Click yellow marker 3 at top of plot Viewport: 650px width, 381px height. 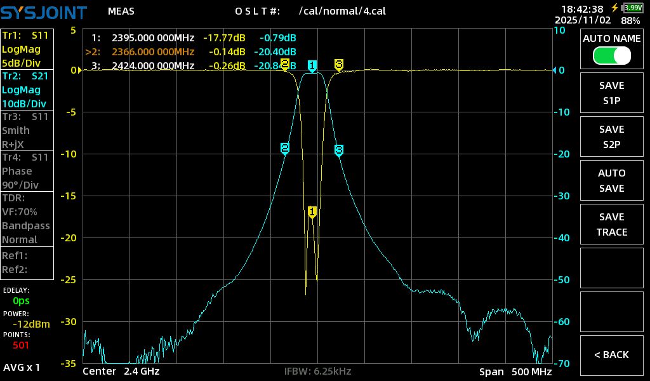point(339,64)
